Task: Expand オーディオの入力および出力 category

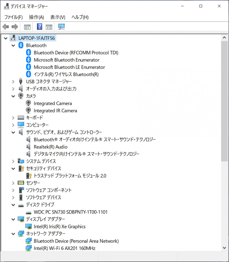Action: pos(13,89)
